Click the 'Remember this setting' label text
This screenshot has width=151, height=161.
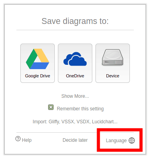[x=80, y=109]
